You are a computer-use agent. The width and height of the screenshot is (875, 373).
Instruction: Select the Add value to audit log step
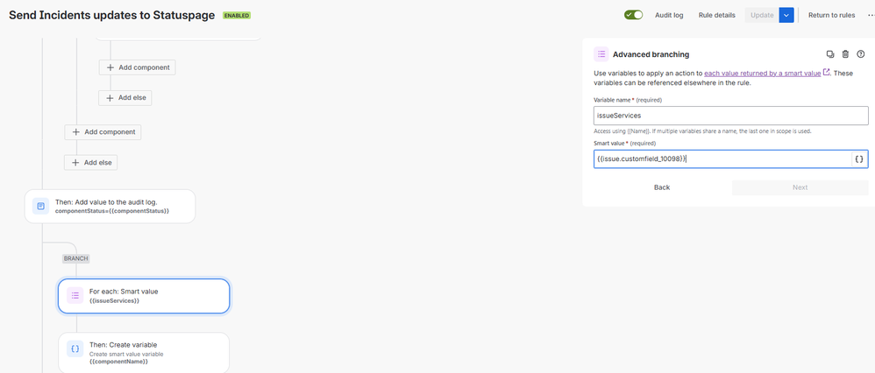coord(110,207)
